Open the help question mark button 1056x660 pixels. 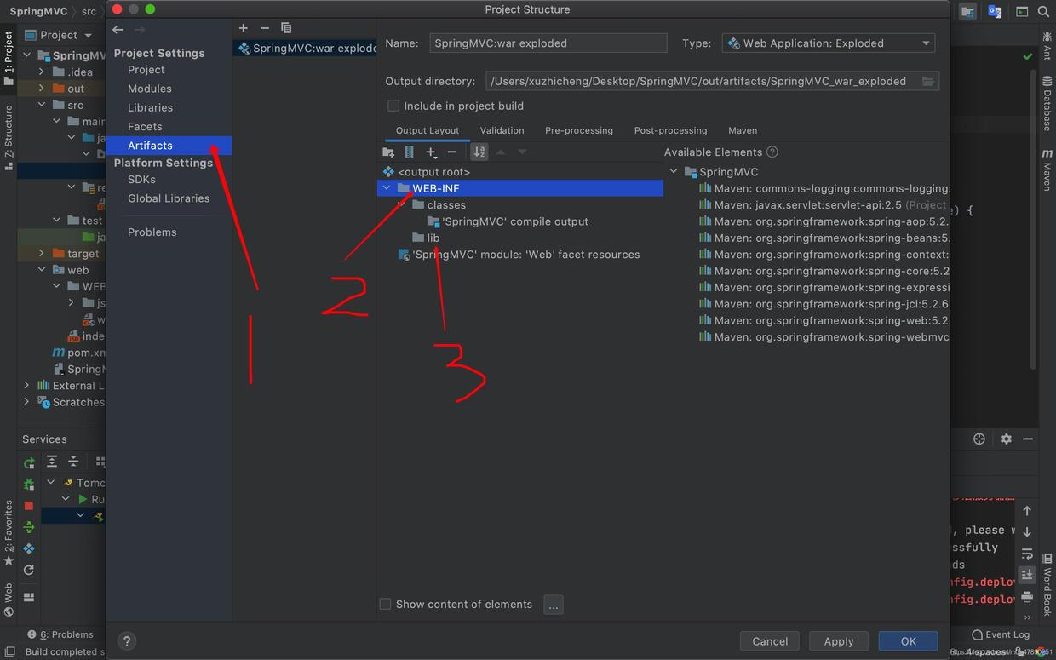point(127,641)
